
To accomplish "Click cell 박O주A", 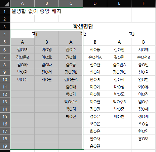I will pyautogui.click(x=71, y=102).
